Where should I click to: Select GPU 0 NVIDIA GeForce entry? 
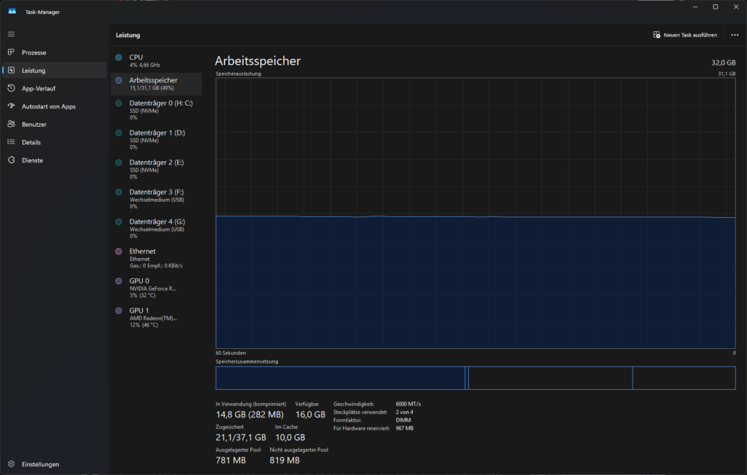[x=157, y=288]
